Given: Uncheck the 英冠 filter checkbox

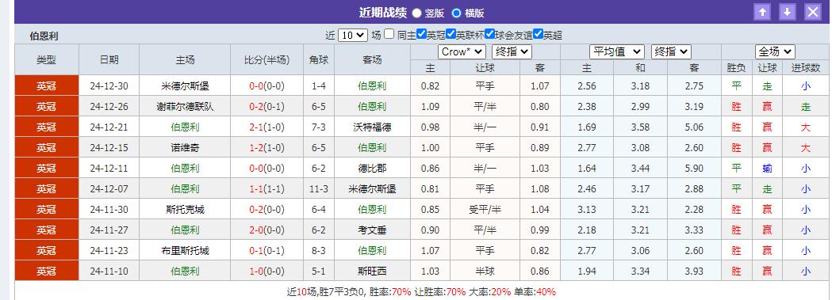Looking at the screenshot, I should click(x=421, y=34).
